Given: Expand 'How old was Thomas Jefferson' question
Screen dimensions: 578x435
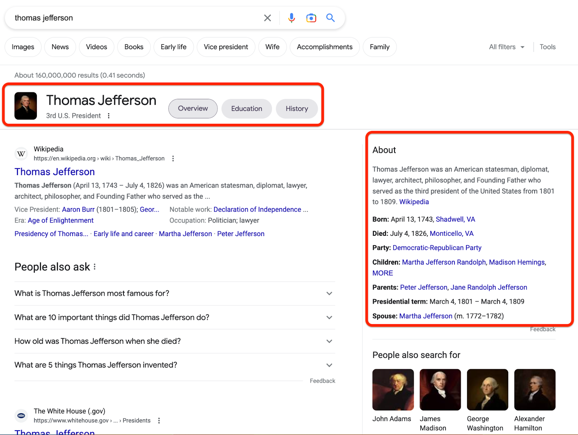Looking at the screenshot, I should click(175, 341).
